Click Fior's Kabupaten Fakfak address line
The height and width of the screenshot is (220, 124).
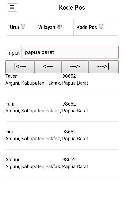click(x=47, y=139)
